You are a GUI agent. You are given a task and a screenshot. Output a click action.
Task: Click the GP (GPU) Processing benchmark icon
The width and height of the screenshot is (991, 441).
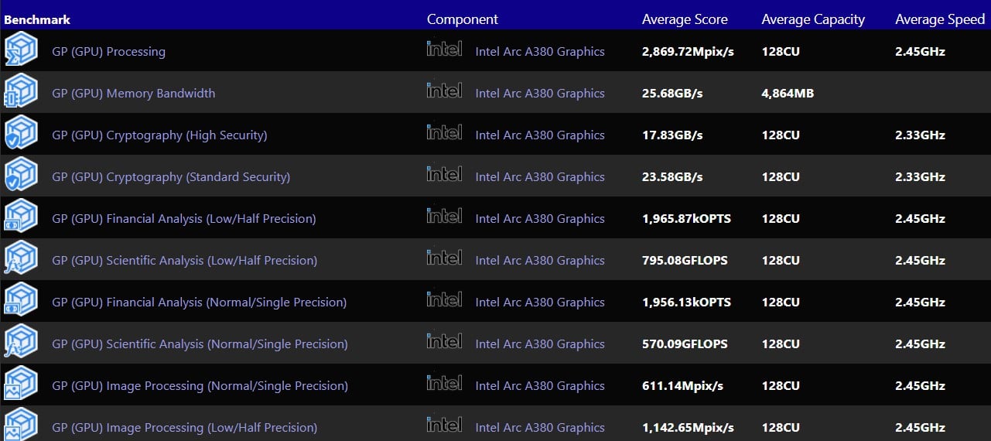pos(21,51)
